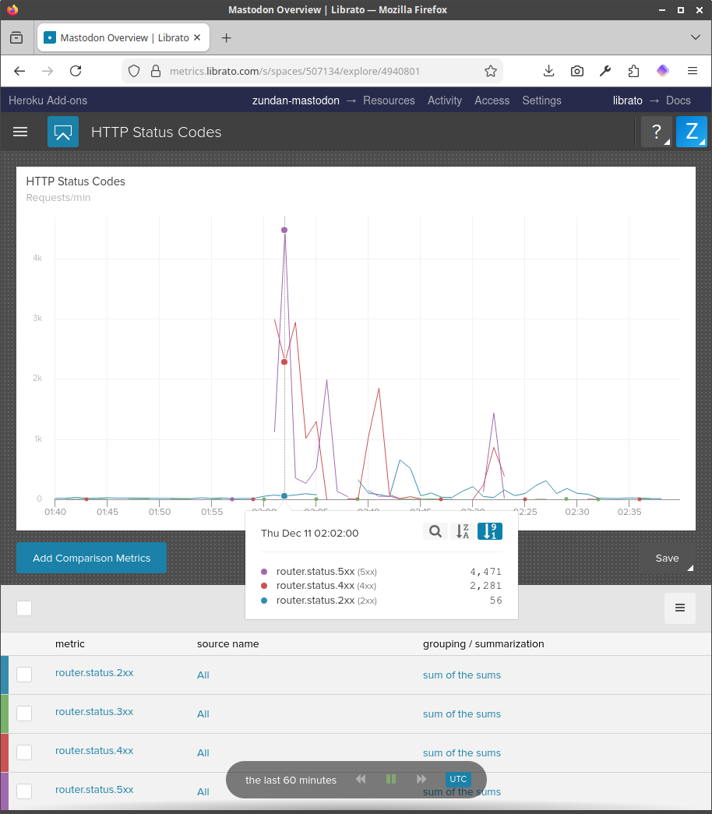Change source name All for router.status.3xx
Viewport: 712px width, 814px height.
point(203,714)
